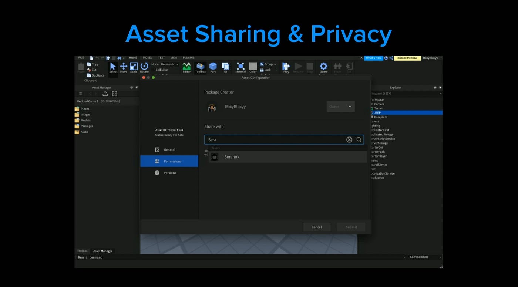The image size is (518, 287).
Task: Open the Material picker
Action: pos(240,68)
